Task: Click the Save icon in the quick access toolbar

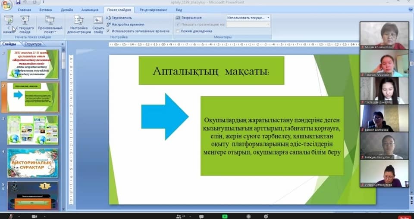Action: [19, 3]
